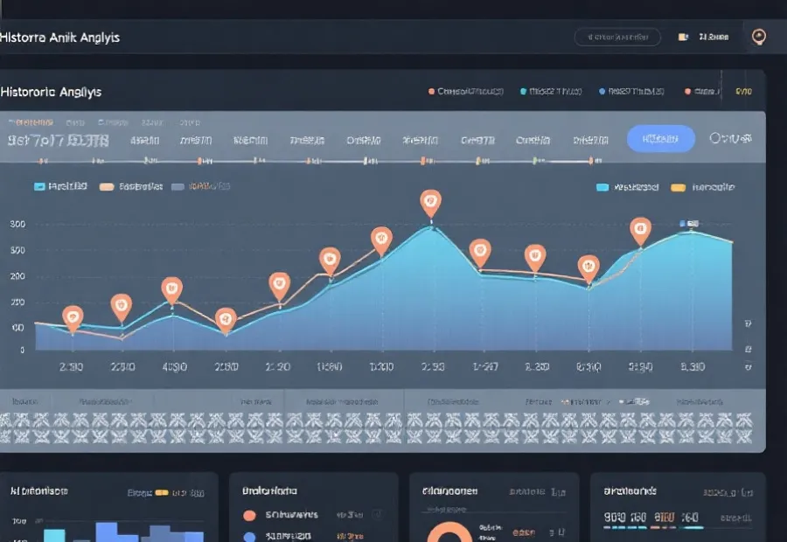Click the orange bullet item in the bottom list card
The width and height of the screenshot is (787, 542).
pos(249,515)
